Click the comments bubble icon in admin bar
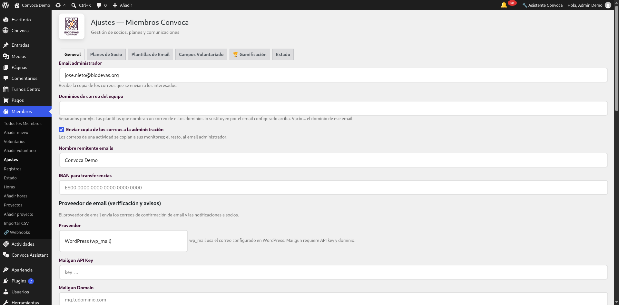This screenshot has width=619, height=305. point(99,5)
